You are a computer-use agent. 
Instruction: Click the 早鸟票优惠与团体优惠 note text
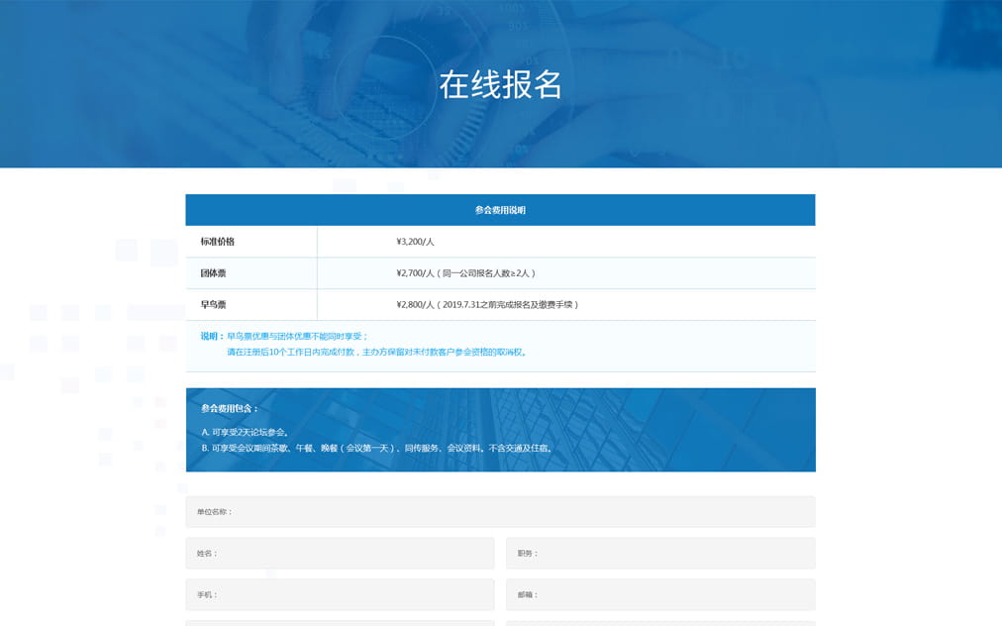click(297, 337)
